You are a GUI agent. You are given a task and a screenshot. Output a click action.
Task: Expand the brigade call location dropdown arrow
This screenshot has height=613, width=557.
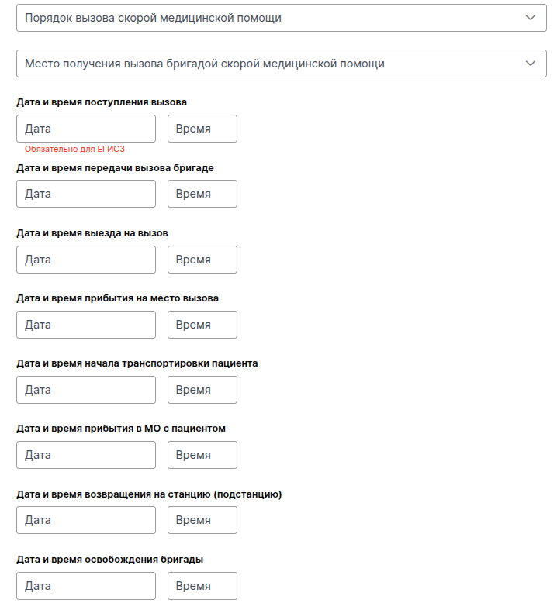(x=530, y=64)
